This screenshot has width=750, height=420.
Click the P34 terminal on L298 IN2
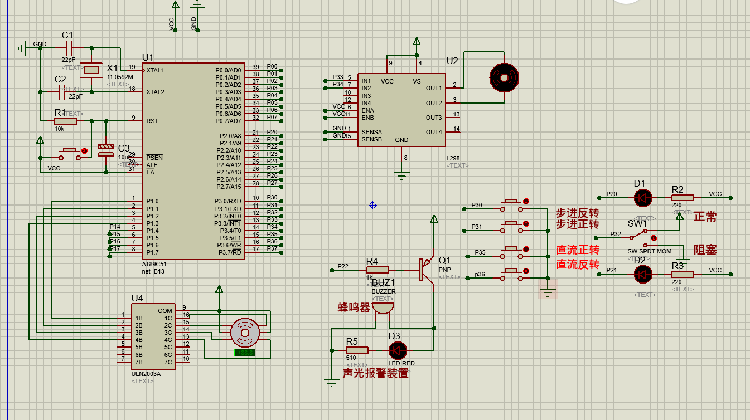pyautogui.click(x=338, y=84)
